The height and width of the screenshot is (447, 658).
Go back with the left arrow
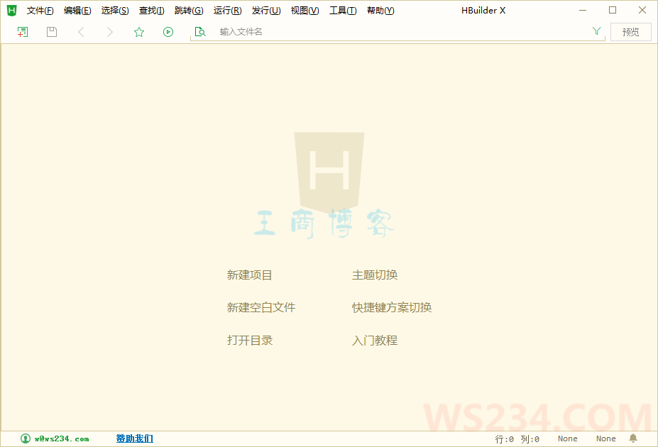(x=81, y=32)
